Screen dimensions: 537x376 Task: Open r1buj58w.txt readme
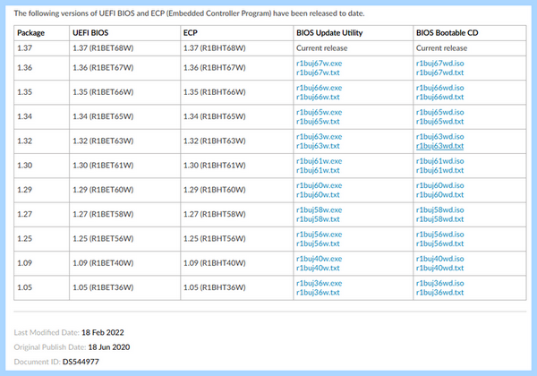click(318, 219)
